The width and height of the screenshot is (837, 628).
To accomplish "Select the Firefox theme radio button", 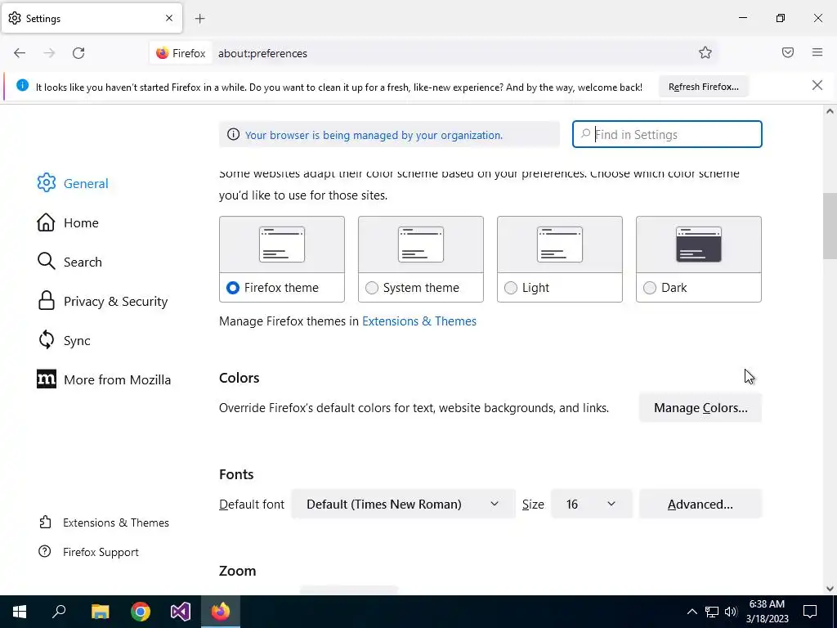I will click(233, 288).
